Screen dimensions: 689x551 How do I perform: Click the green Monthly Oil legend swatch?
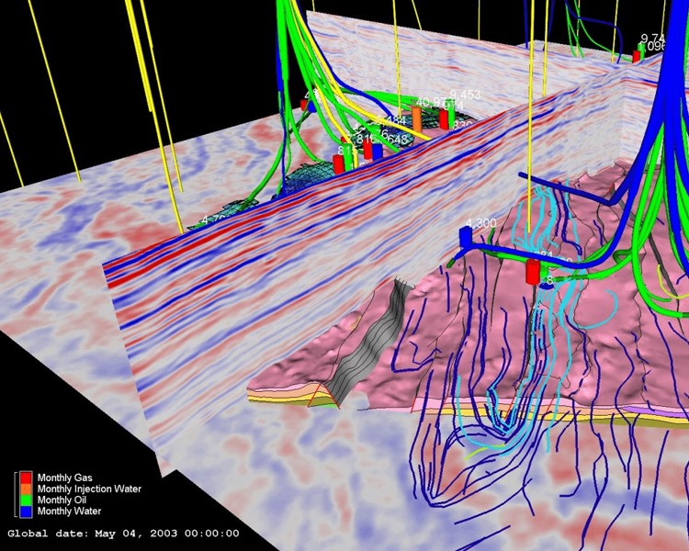coord(26,500)
